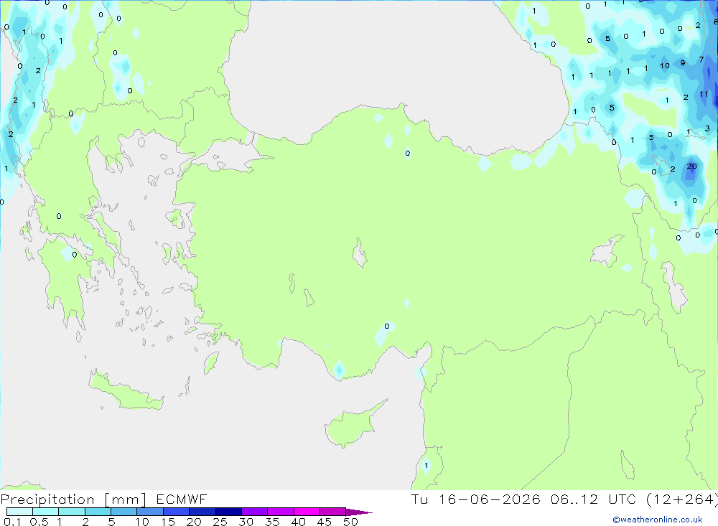Click the lightest cyan 0.1–0.5 mm legend swatch
Image resolution: width=718 pixels, height=526 pixels.
point(19,512)
